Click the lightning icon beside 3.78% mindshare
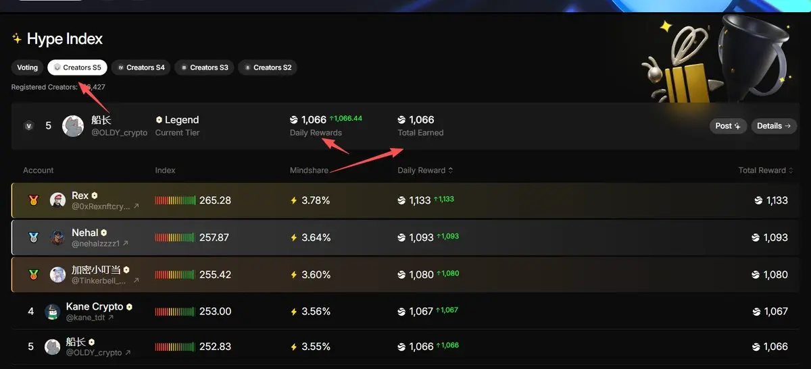This screenshot has height=369, width=811. 293,200
